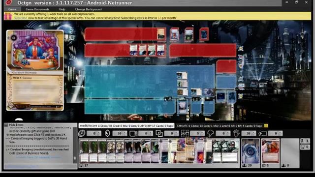Click the tan card in the top red row

161,34
